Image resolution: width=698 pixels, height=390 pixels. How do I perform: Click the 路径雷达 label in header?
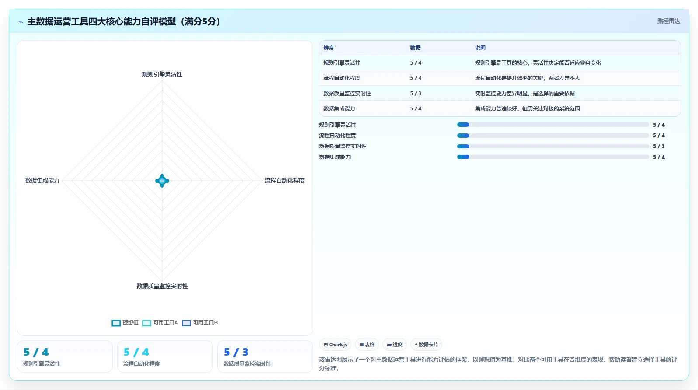pos(668,21)
